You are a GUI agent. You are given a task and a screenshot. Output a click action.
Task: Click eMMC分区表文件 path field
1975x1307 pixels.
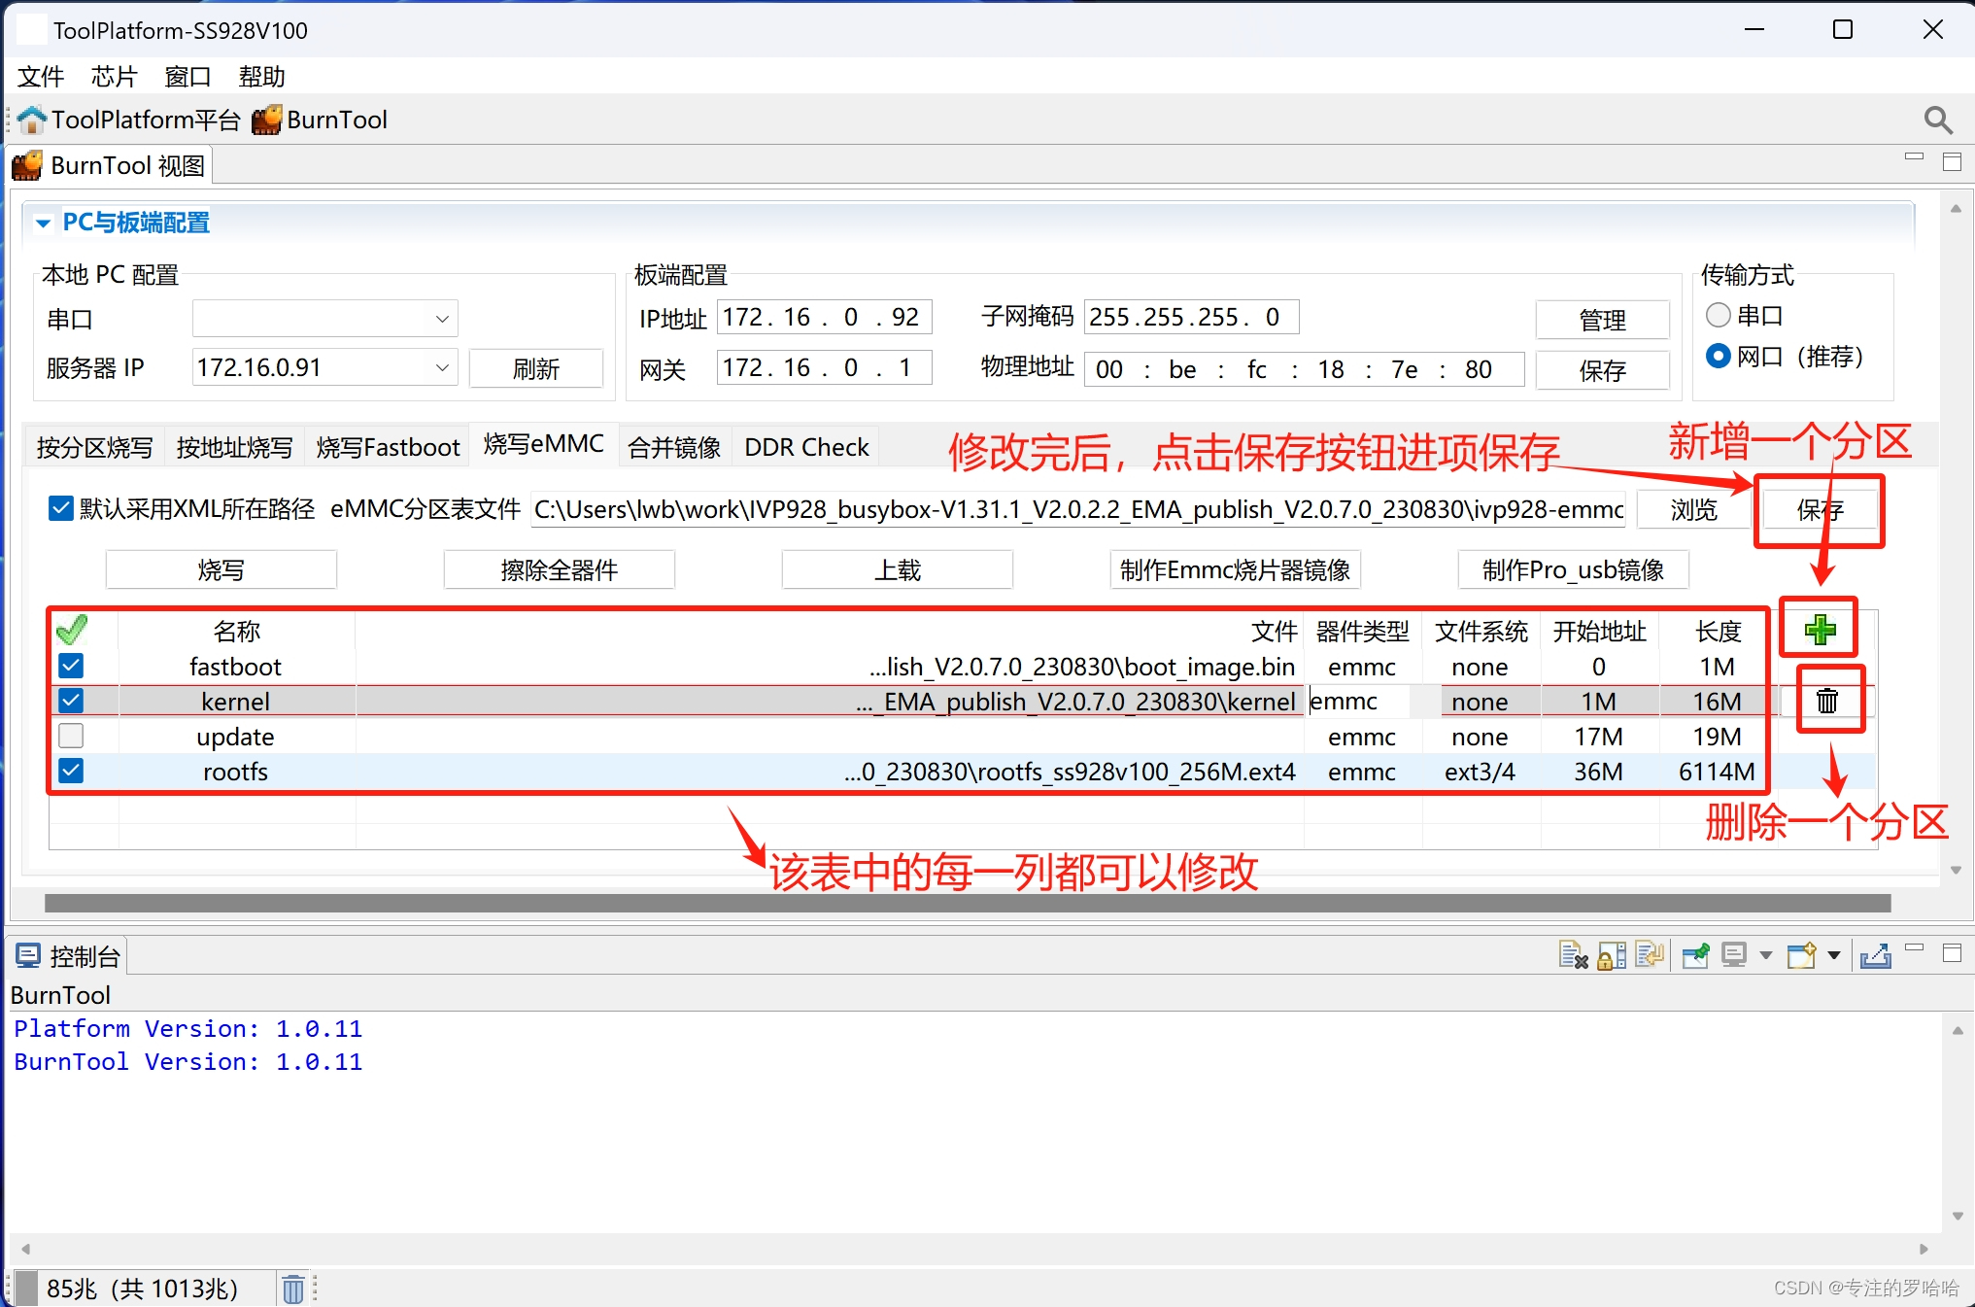[x=1078, y=509]
